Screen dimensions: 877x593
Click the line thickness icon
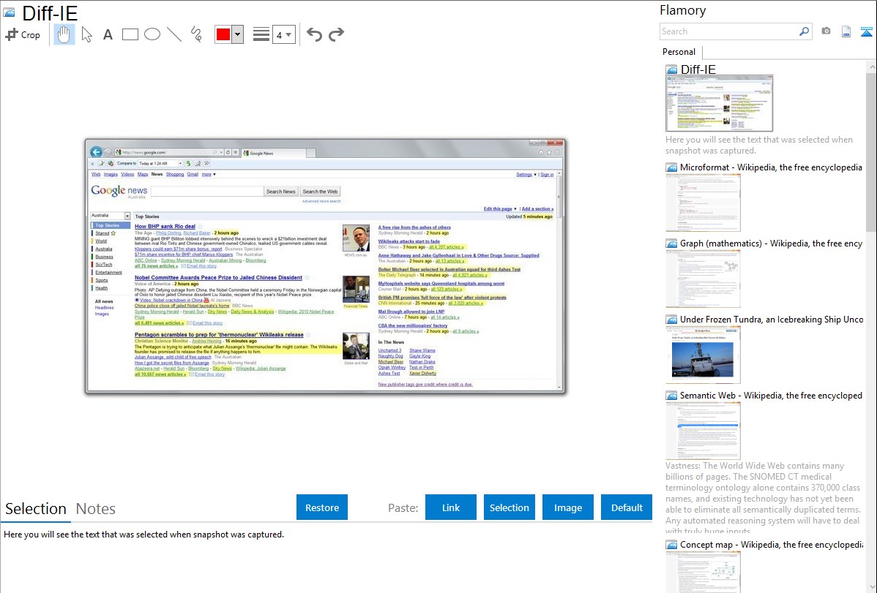[261, 34]
